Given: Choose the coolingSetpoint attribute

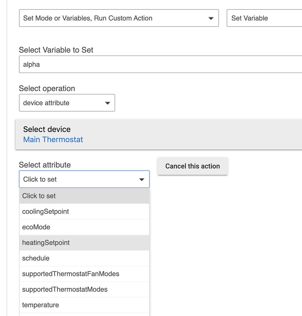Looking at the screenshot, I should [x=85, y=211].
